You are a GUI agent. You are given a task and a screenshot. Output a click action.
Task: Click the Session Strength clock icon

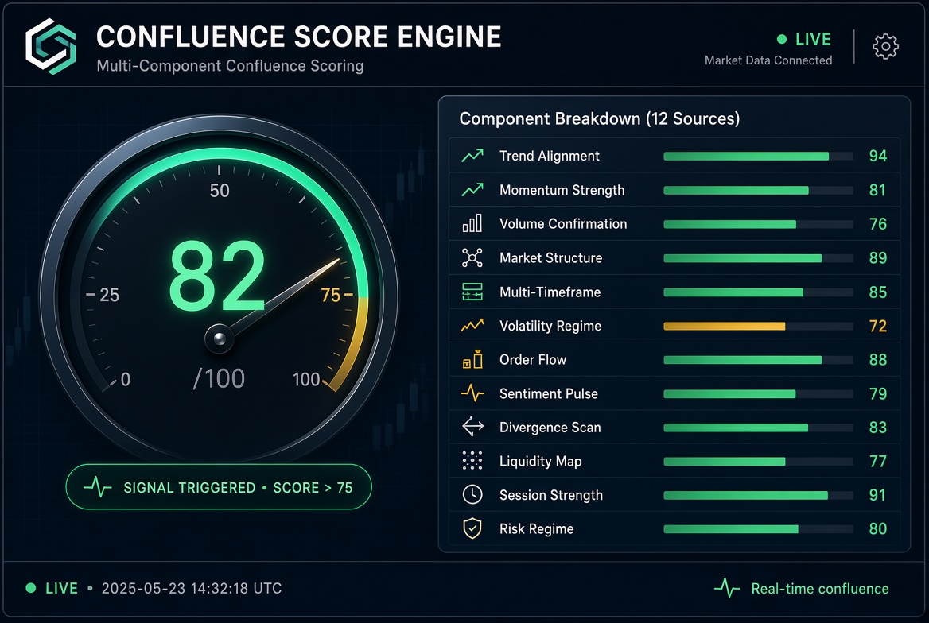472,494
